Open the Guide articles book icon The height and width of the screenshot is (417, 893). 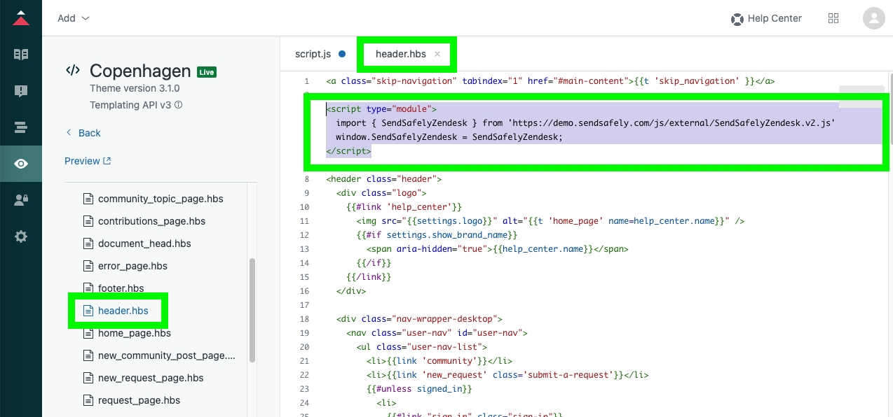click(x=21, y=55)
